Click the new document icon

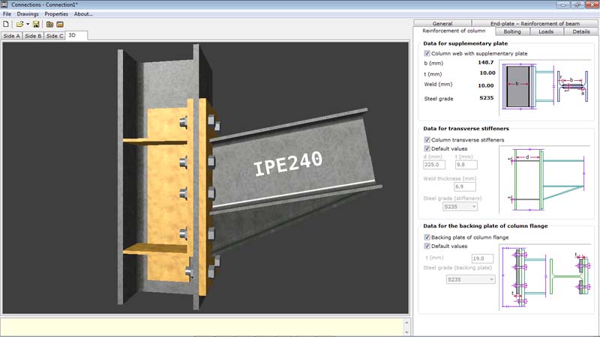[x=6, y=24]
